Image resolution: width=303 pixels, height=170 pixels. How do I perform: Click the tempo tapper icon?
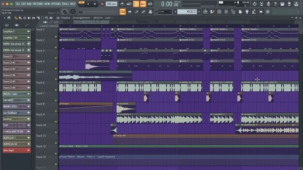click(254, 12)
